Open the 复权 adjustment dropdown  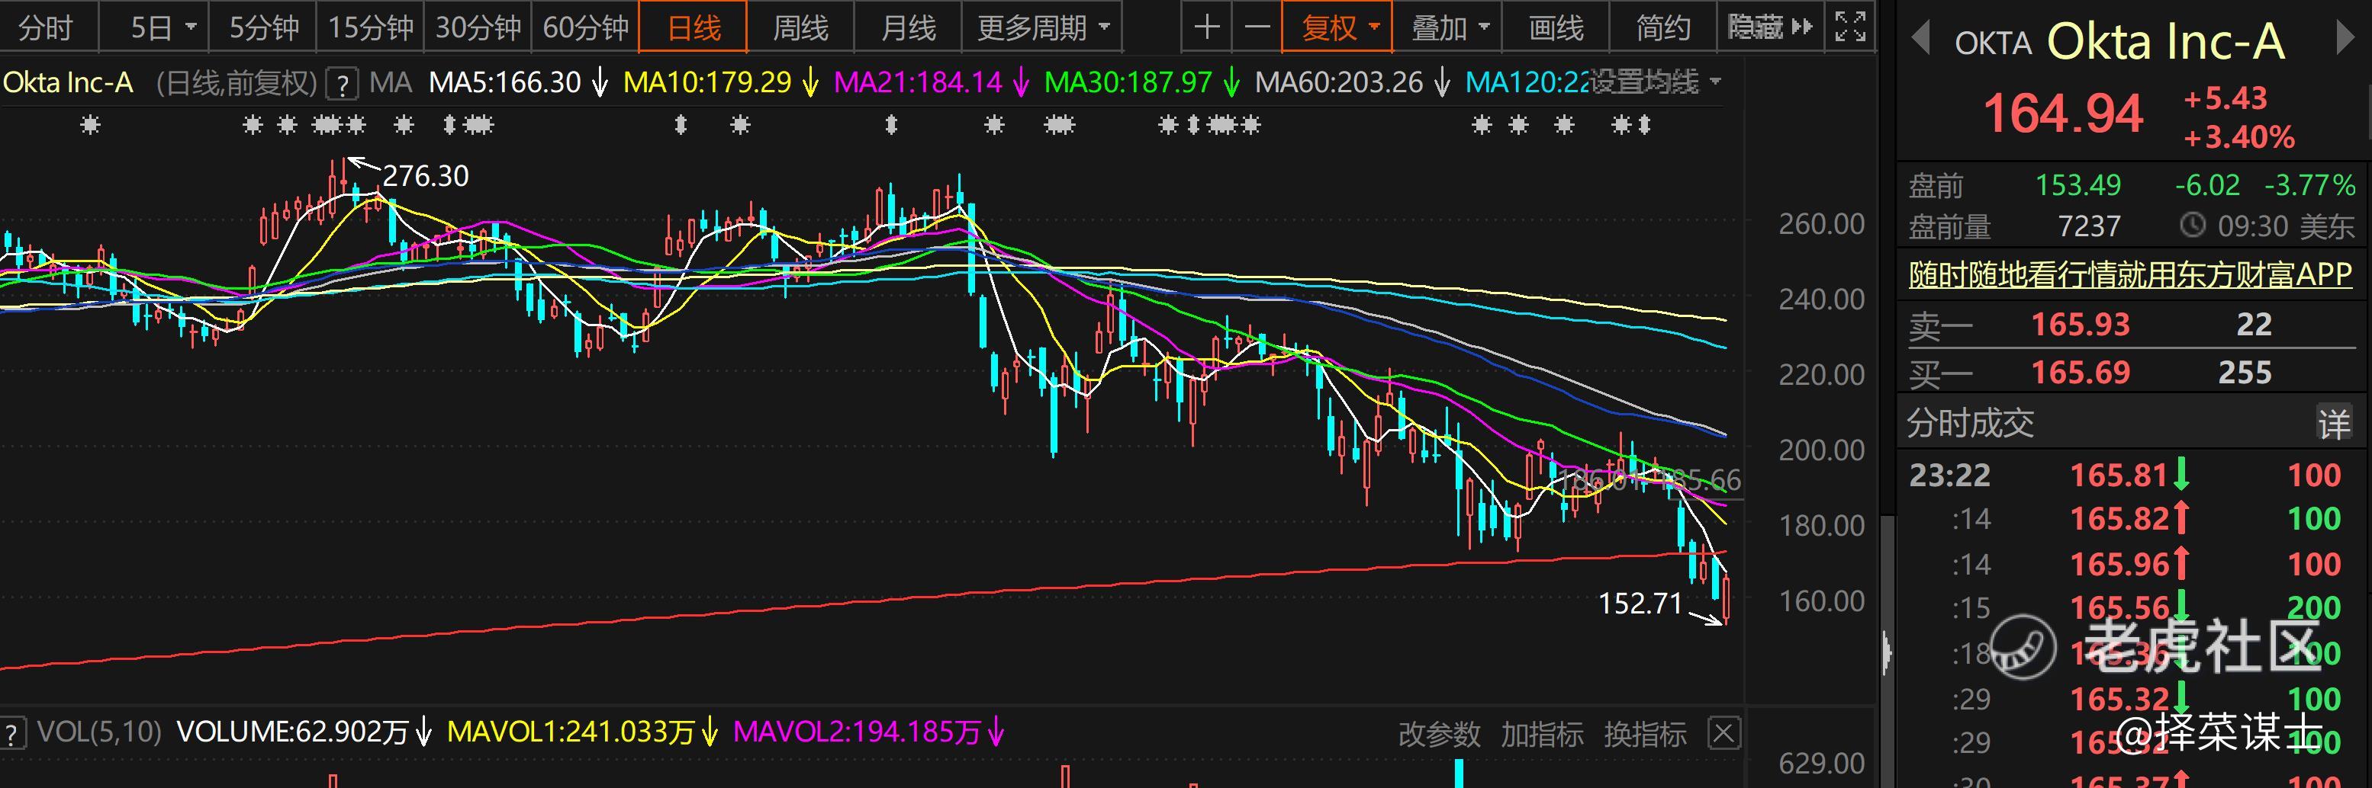coord(1338,28)
